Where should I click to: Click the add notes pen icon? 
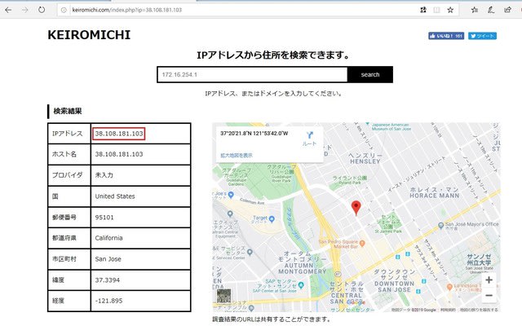[491, 10]
